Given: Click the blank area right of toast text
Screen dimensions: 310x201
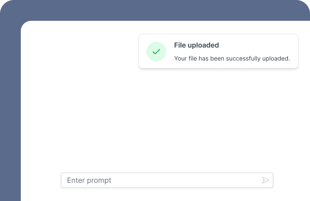Looking at the screenshot, I should [257, 45].
